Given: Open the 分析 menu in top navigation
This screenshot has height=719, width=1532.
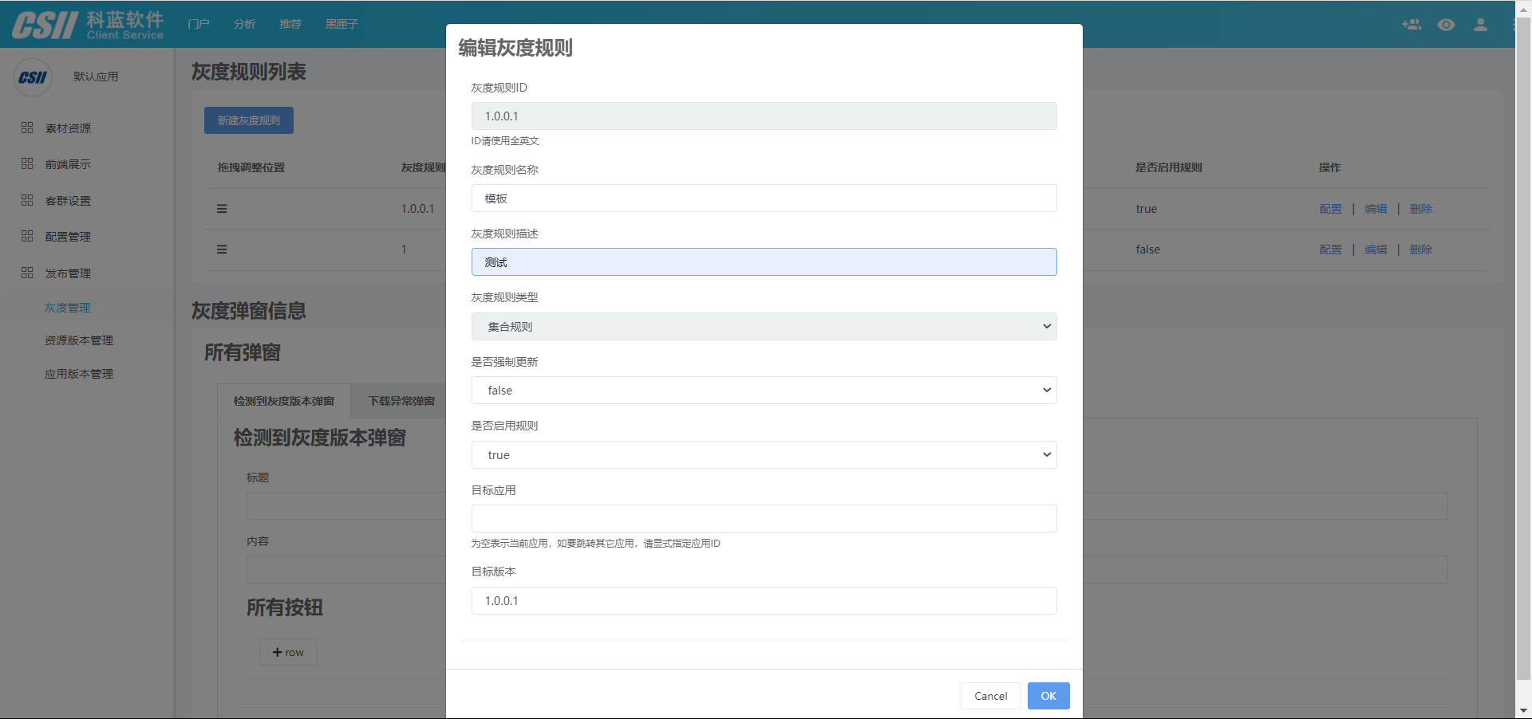Looking at the screenshot, I should pyautogui.click(x=244, y=24).
